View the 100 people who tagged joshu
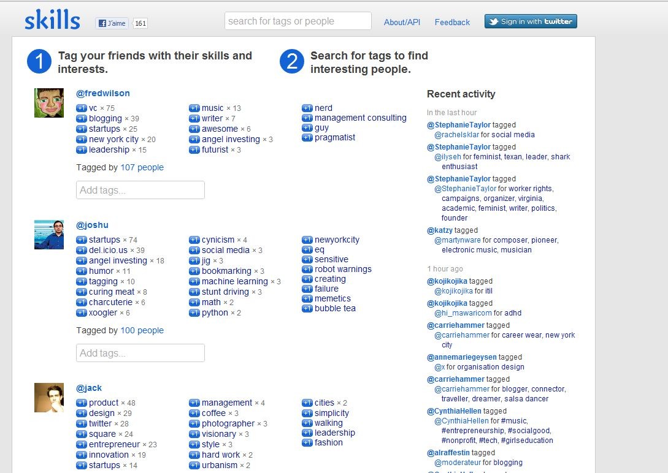This screenshot has width=668, height=473. pos(142,330)
